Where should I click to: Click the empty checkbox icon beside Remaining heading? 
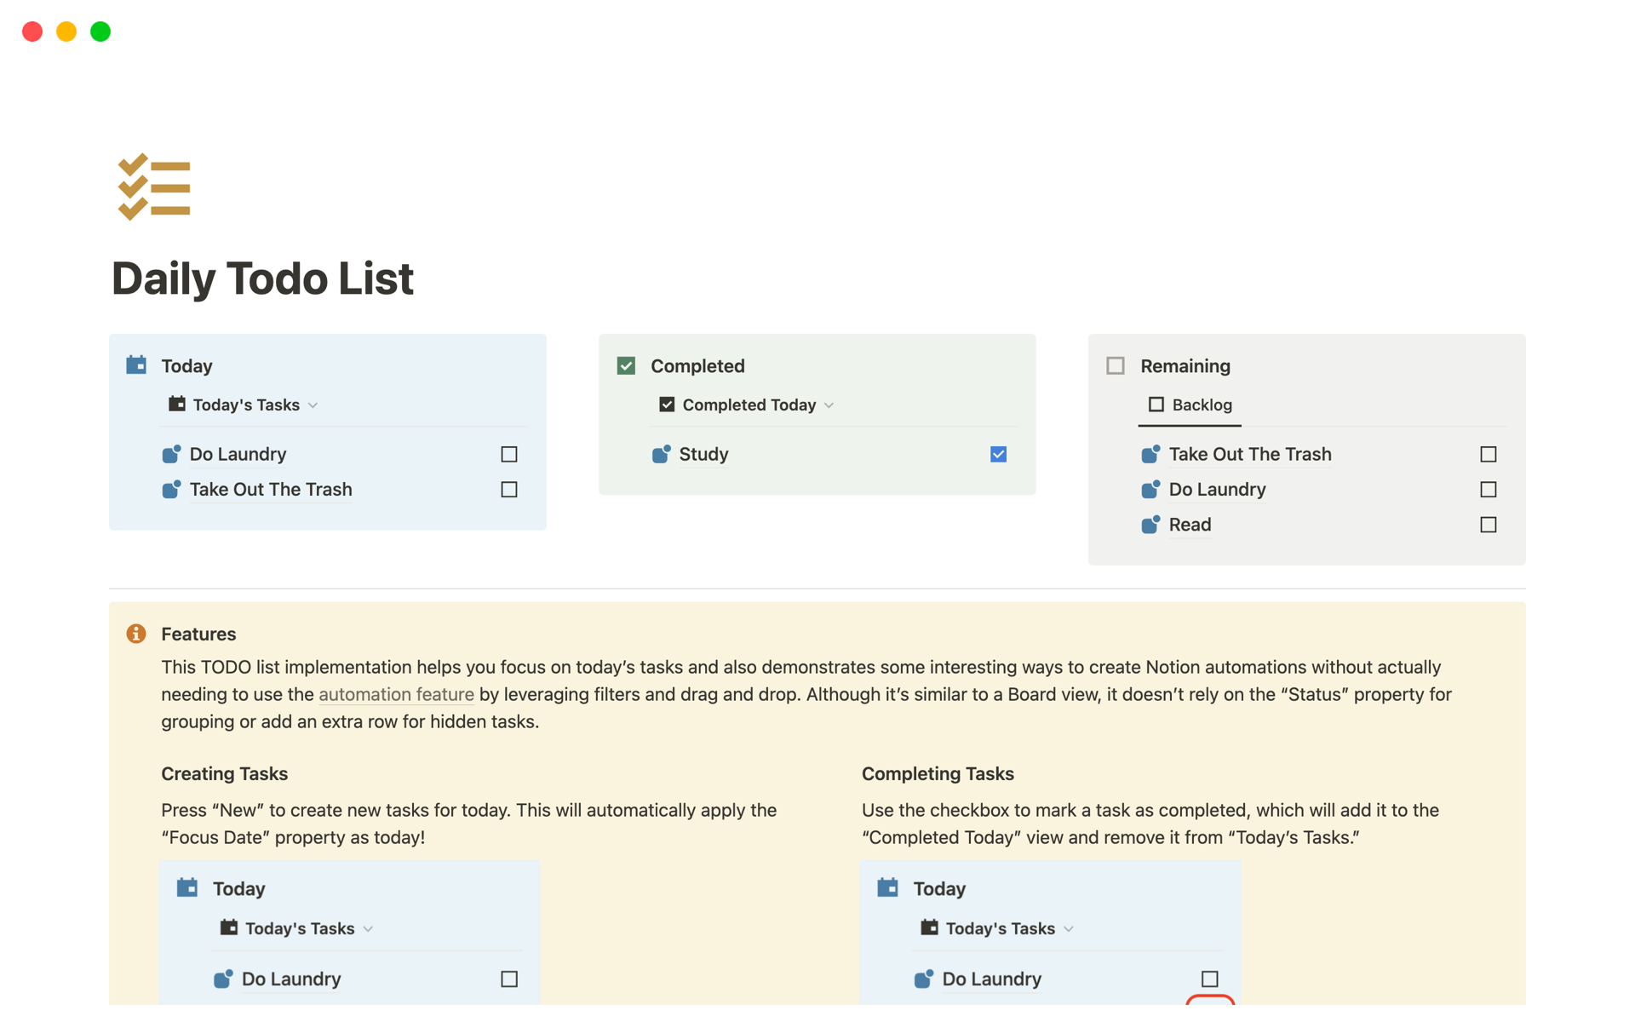tap(1116, 365)
